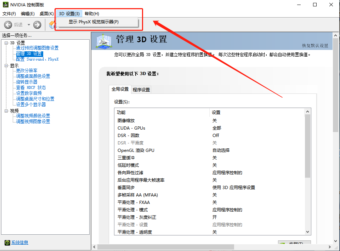Viewport: 340px width, 251px height.
Task: Select the CUDA - GPUs setting row
Action: point(209,128)
